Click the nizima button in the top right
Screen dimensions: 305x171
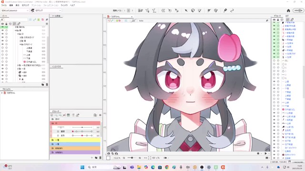pos(299,10)
